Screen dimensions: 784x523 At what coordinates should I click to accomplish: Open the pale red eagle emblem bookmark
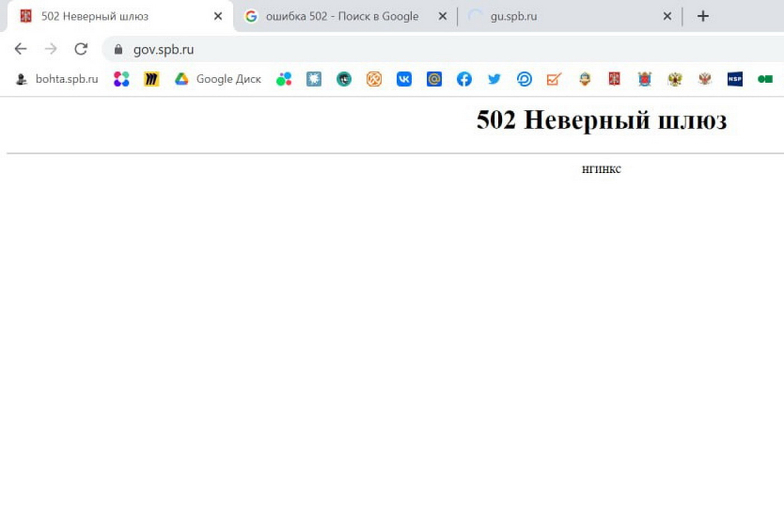(x=705, y=79)
